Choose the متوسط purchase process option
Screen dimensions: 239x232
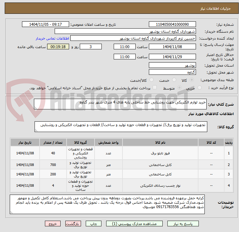point(179,88)
